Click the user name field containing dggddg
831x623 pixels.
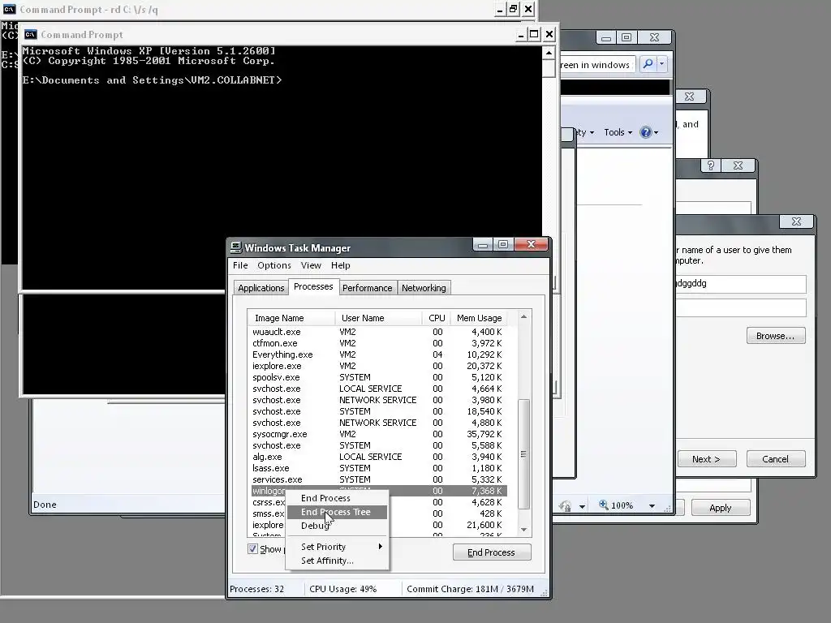[x=741, y=283]
